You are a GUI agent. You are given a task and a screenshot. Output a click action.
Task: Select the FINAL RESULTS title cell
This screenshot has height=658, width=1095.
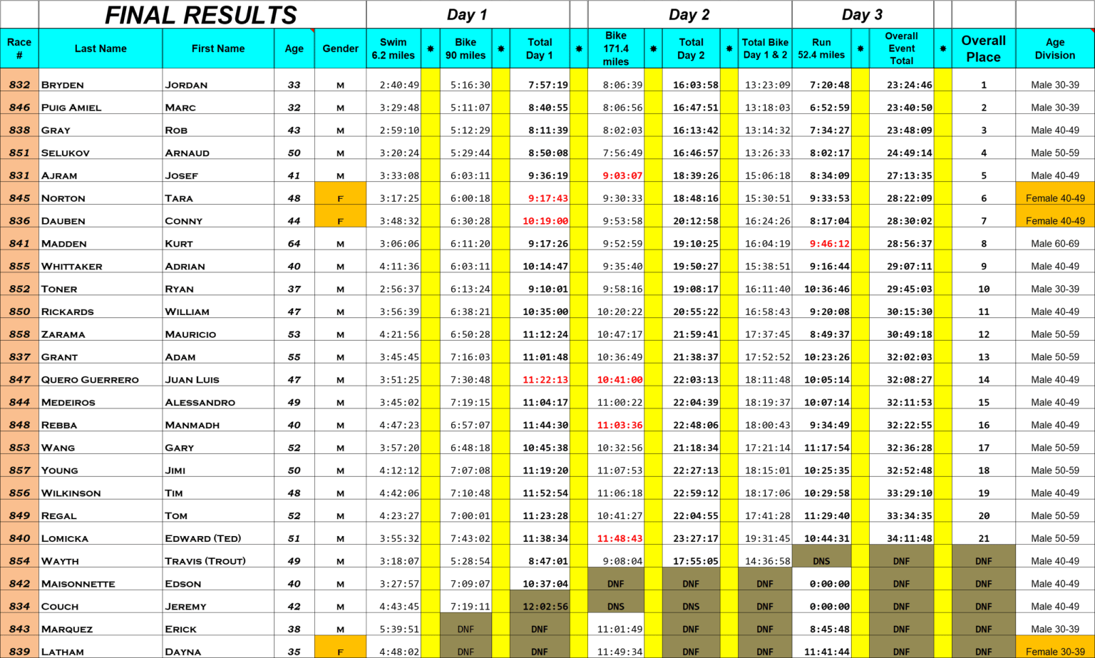(202, 14)
